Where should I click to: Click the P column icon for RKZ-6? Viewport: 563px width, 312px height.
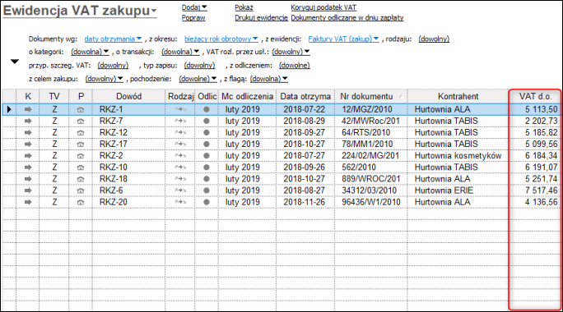point(81,191)
